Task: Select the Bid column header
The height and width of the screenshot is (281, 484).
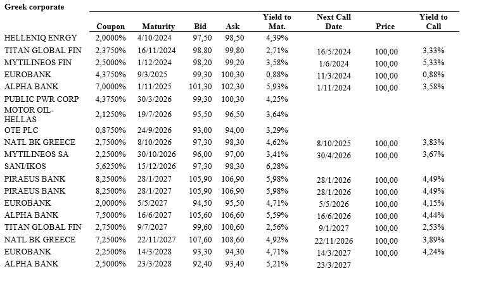Action: pos(200,27)
